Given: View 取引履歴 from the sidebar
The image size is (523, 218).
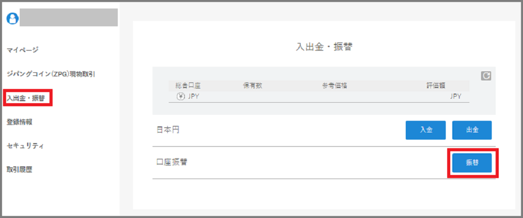Looking at the screenshot, I should tap(19, 170).
